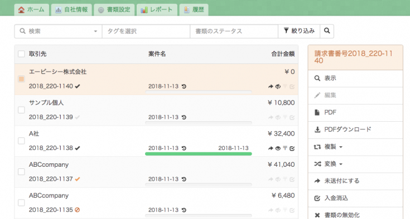
Task: Click the orange invalid icon next to 2018_220-1135
Action: pyautogui.click(x=78, y=210)
